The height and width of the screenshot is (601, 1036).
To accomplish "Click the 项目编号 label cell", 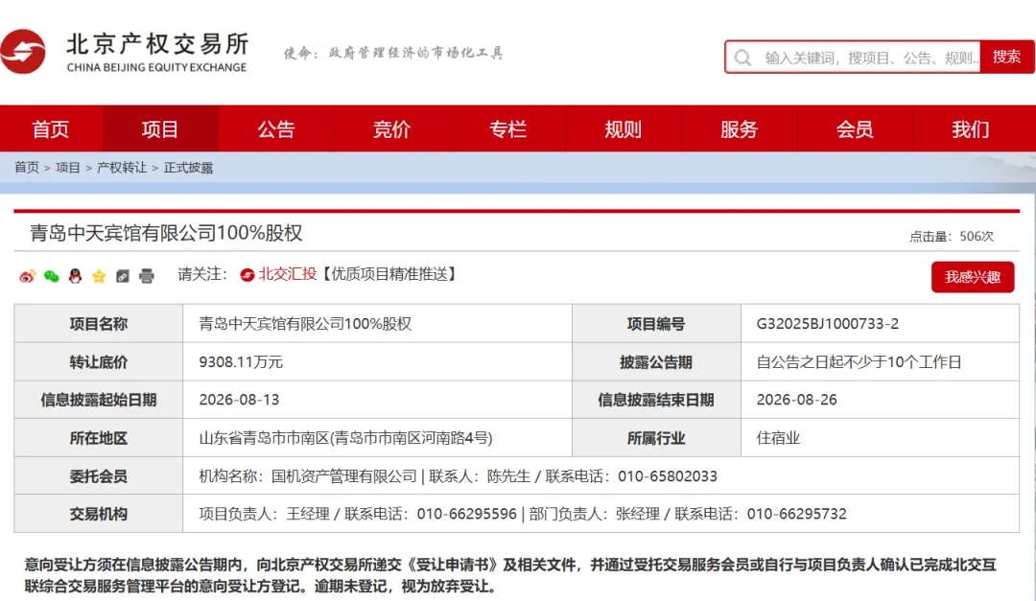I will tap(656, 324).
